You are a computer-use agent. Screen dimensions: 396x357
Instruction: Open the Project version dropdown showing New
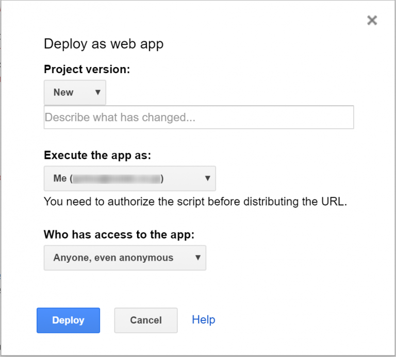pyautogui.click(x=75, y=92)
